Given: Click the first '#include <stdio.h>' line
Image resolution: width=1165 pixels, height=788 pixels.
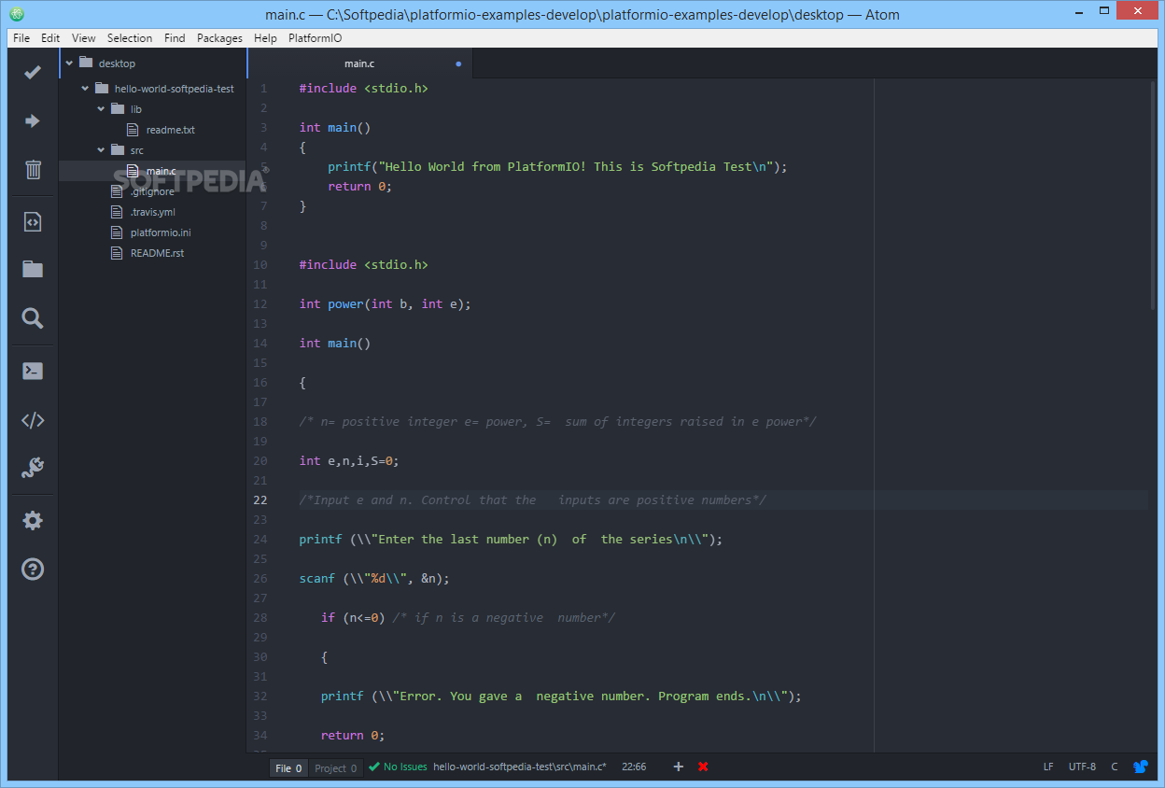Looking at the screenshot, I should tap(363, 89).
